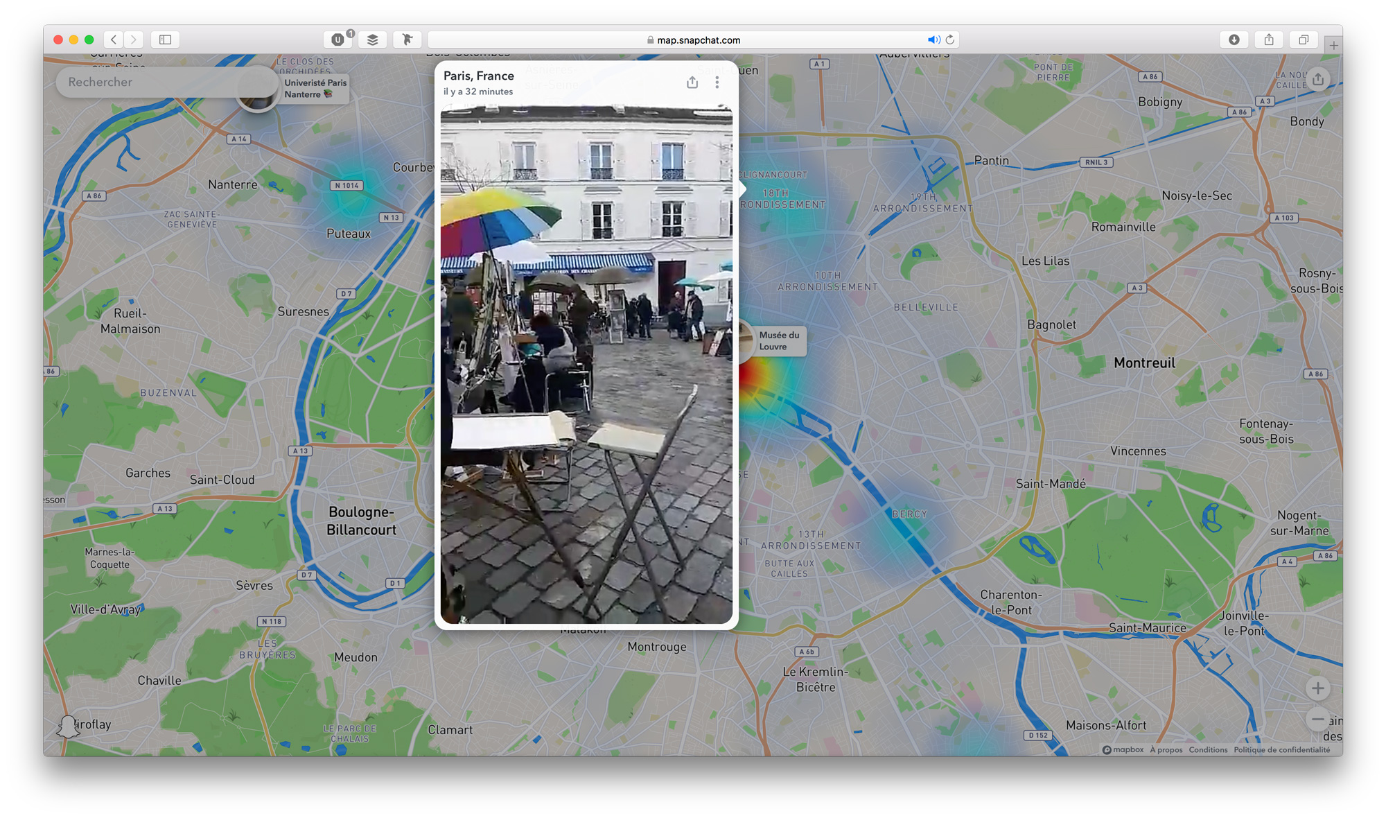This screenshot has height=818, width=1386.
Task: Click the stacked-layers extension icon
Action: [x=372, y=40]
